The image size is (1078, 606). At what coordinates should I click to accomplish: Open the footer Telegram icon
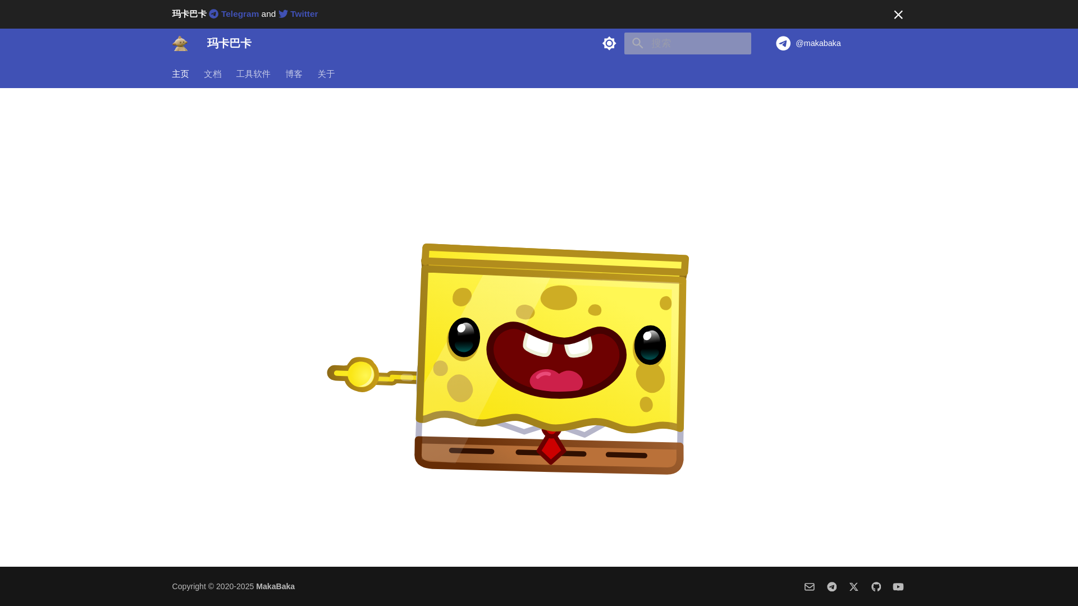pos(832,587)
